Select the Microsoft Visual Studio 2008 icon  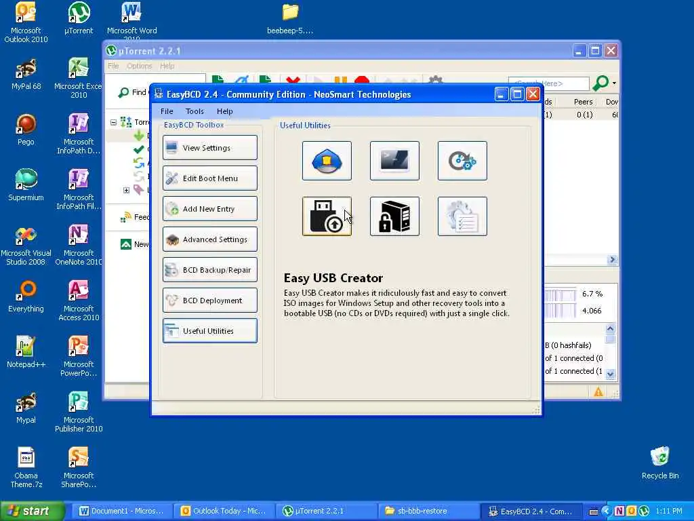click(26, 245)
